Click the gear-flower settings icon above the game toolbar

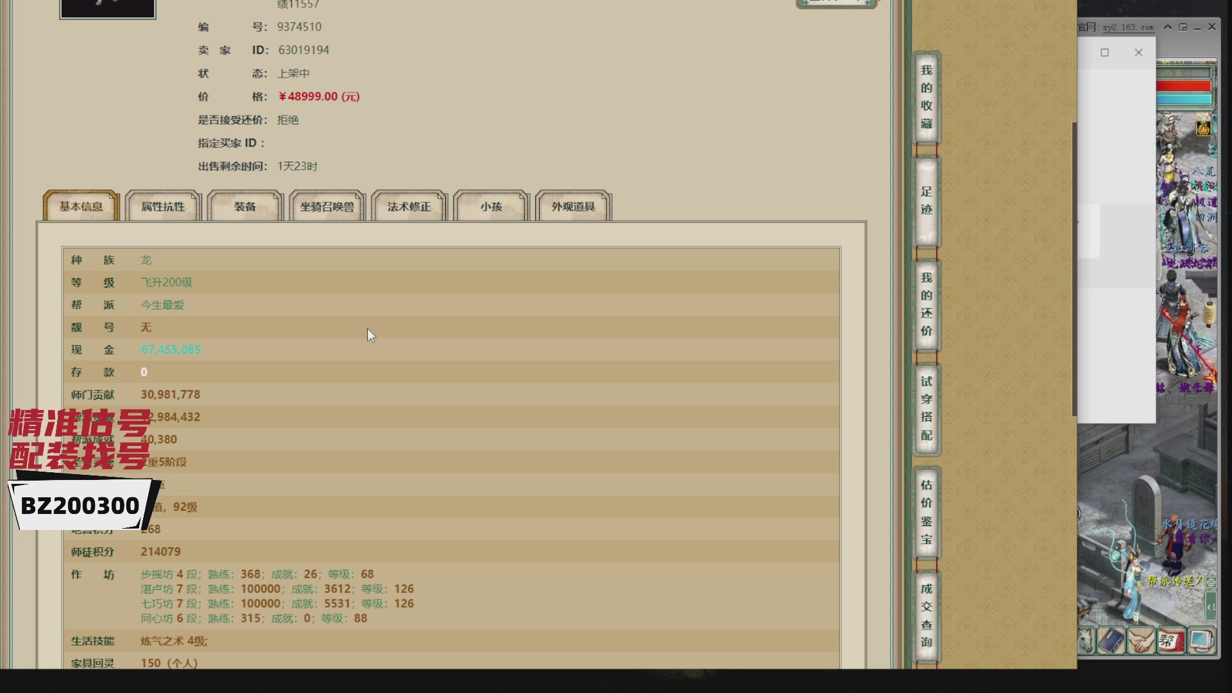(1211, 583)
